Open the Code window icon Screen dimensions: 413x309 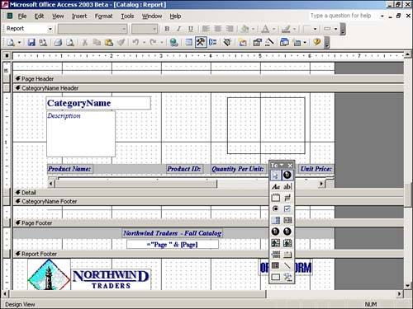(243, 42)
